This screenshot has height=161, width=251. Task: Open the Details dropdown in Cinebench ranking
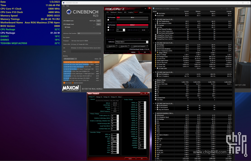pyautogui.click(x=100, y=59)
